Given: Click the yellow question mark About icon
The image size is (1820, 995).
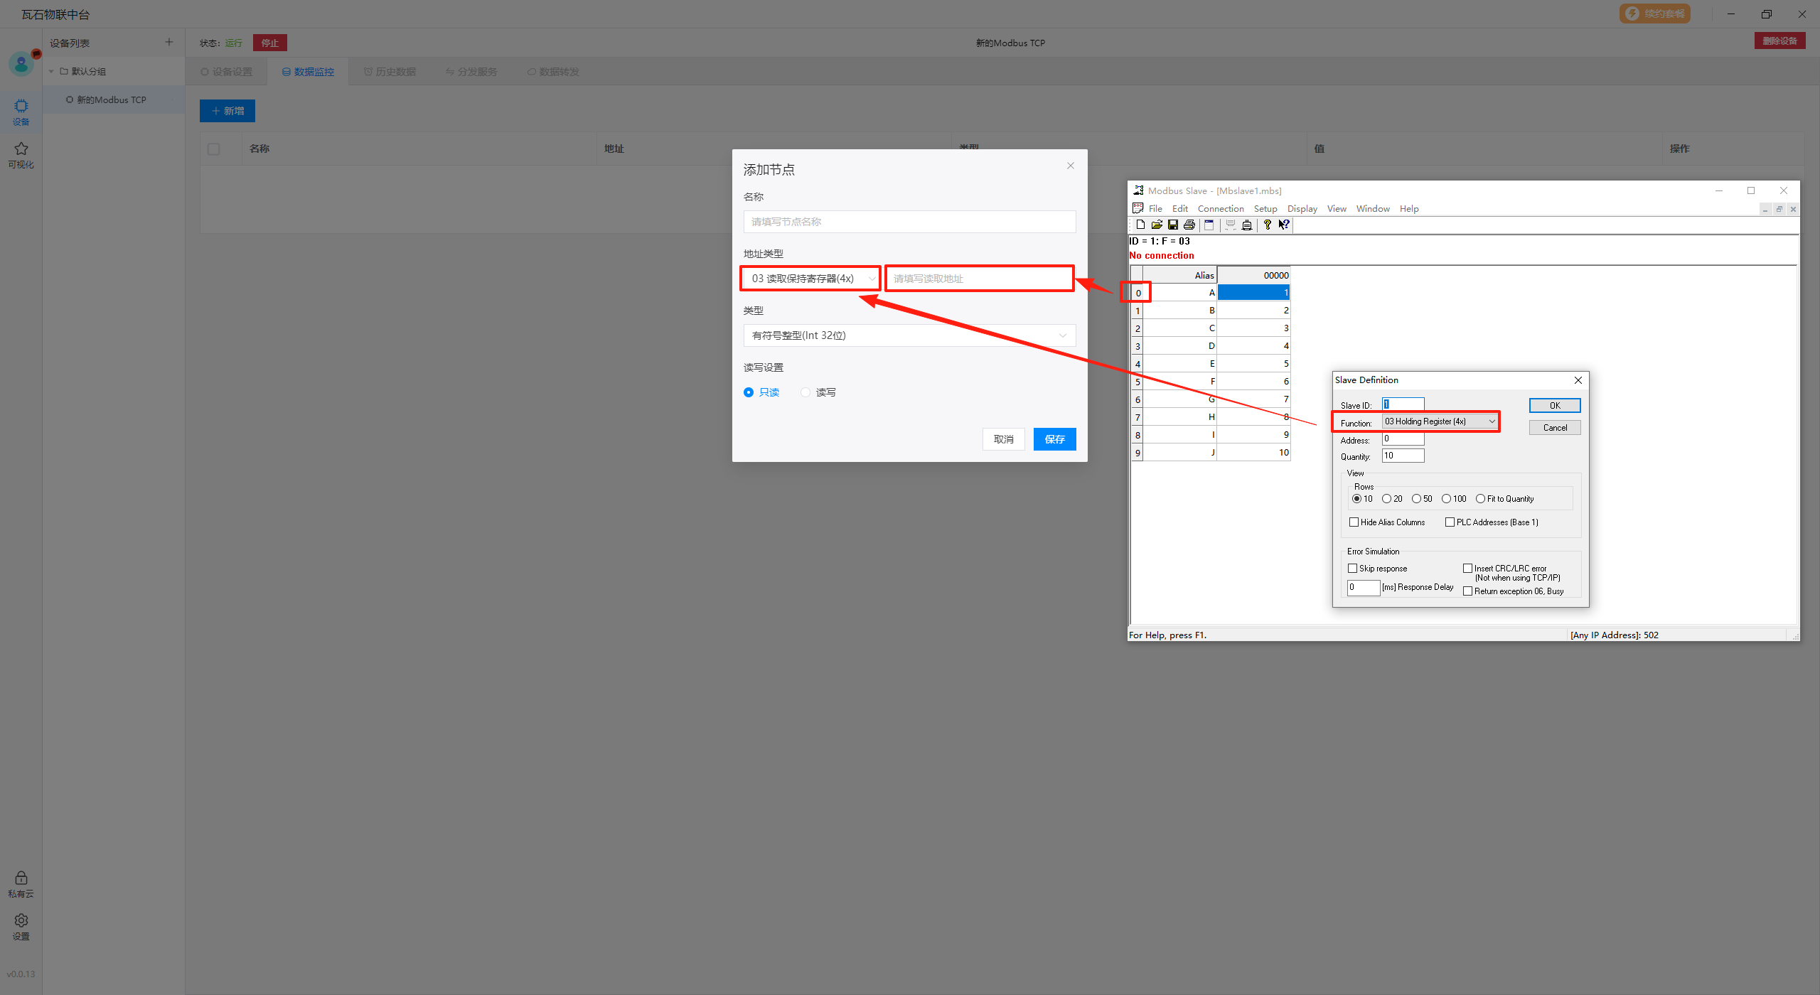Looking at the screenshot, I should pyautogui.click(x=1268, y=225).
